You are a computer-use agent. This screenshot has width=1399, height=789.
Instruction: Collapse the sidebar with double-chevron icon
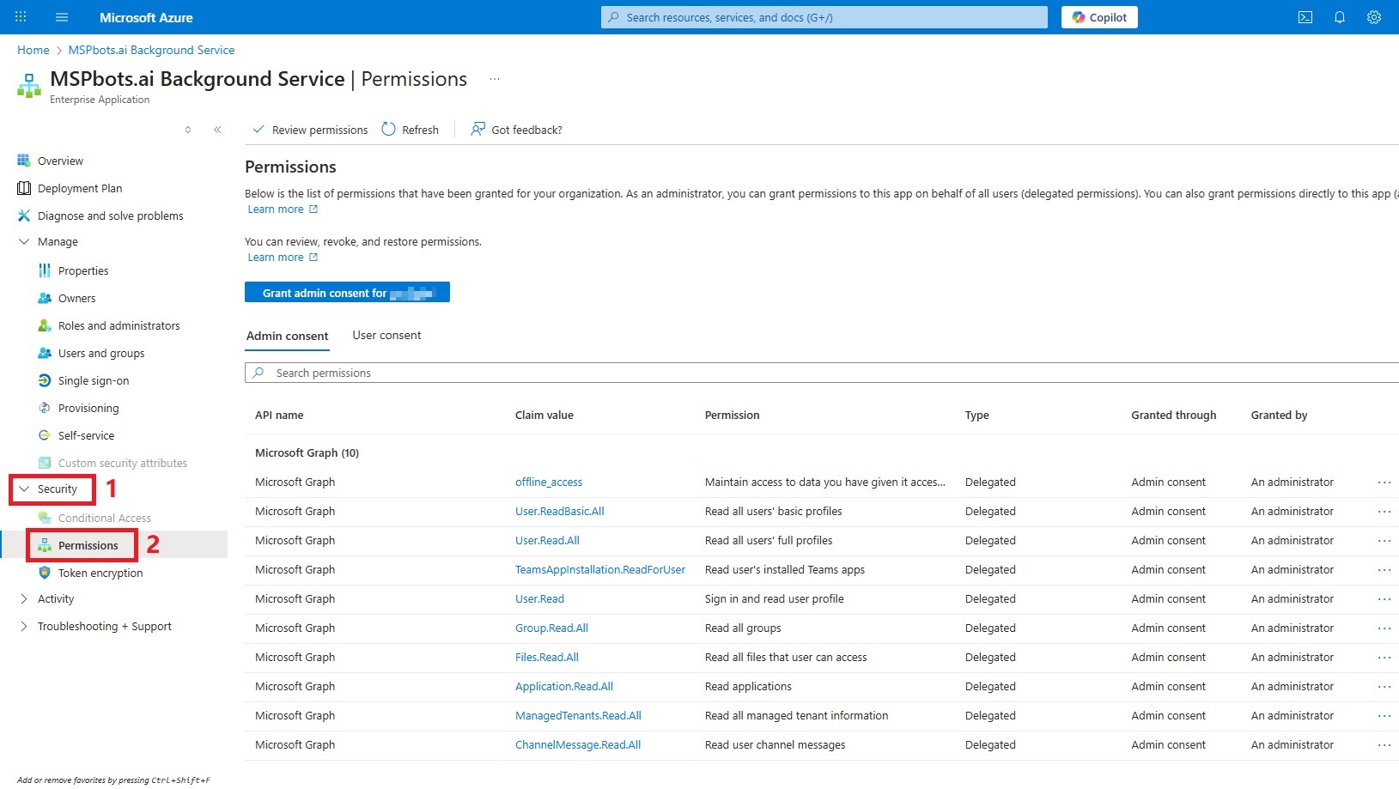(x=217, y=130)
